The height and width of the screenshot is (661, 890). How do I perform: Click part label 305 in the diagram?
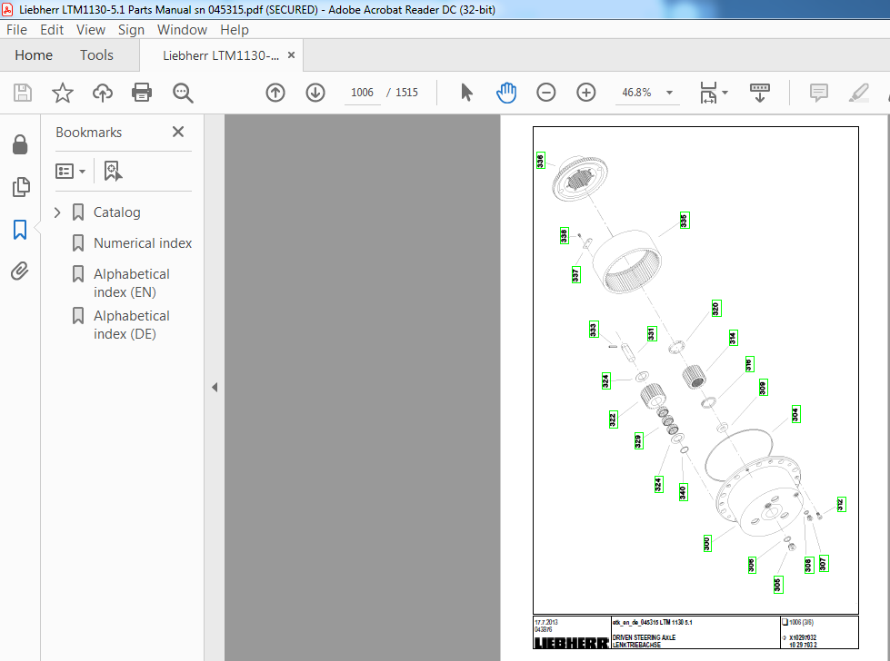[778, 585]
